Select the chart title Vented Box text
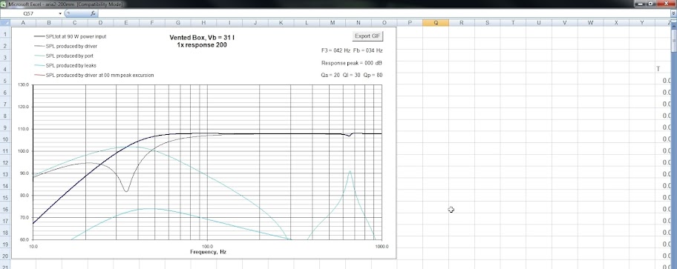The width and height of the screenshot is (677, 269). click(202, 38)
